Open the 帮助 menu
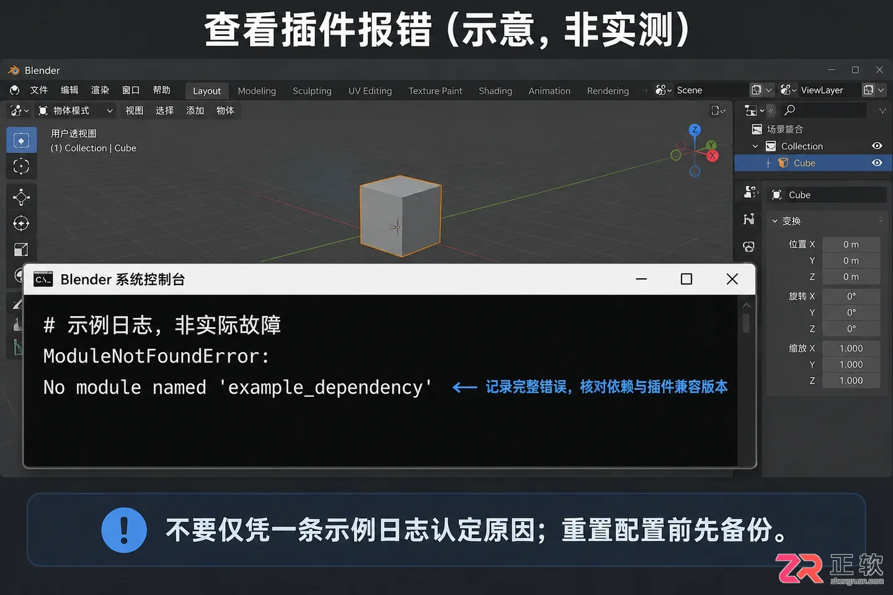Screen dimensions: 893x595 click(x=162, y=90)
